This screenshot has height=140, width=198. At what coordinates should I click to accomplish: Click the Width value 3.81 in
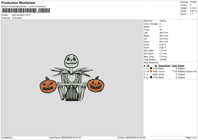point(193,11)
